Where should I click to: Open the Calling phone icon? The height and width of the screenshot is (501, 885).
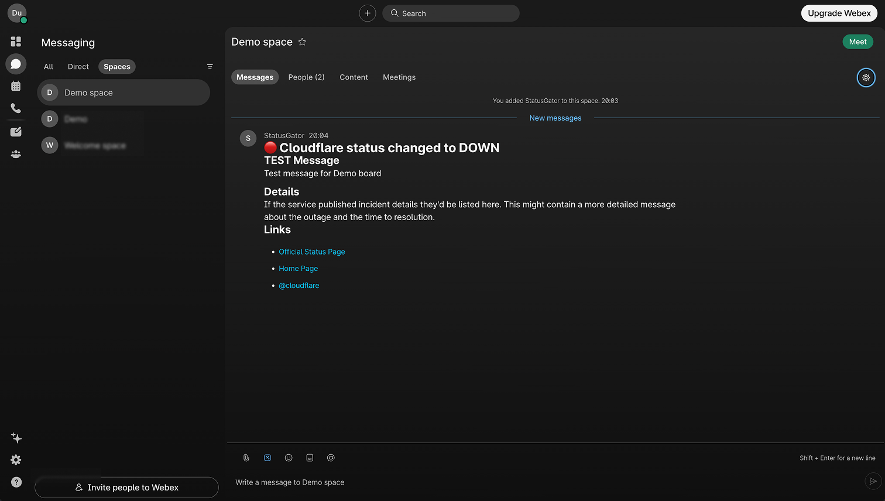tap(16, 108)
